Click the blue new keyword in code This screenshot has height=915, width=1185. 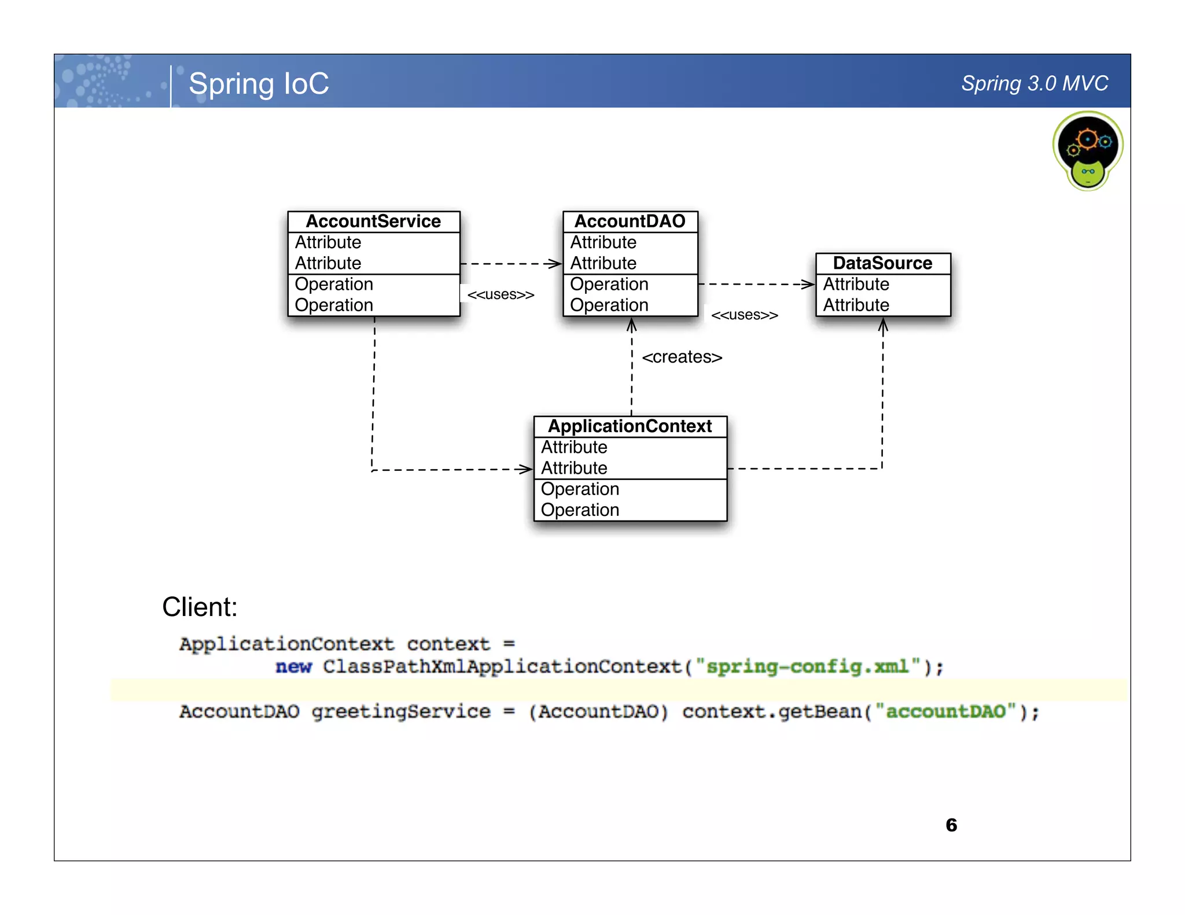click(293, 667)
